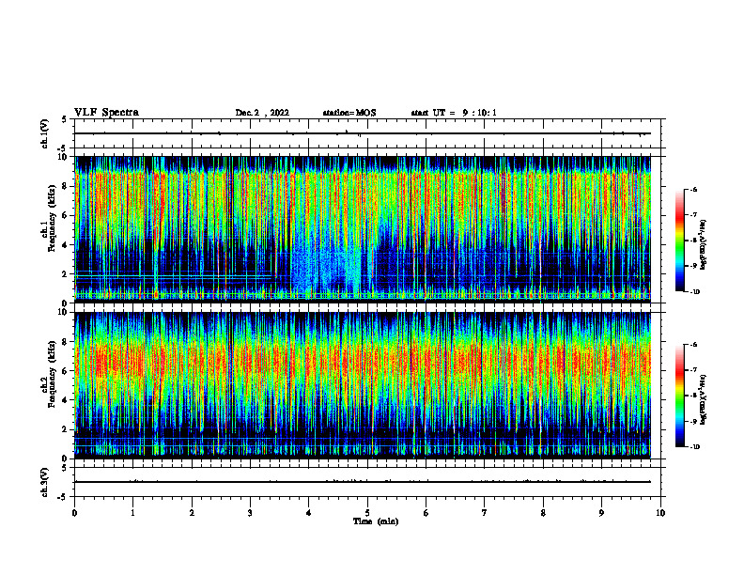This screenshot has width=744, height=575.
Task: Click time axis tick label "3"
Action: click(x=250, y=513)
